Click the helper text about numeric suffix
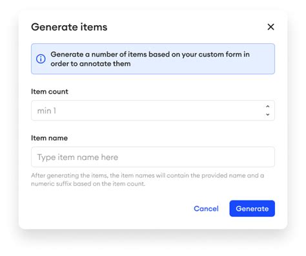 pyautogui.click(x=147, y=179)
